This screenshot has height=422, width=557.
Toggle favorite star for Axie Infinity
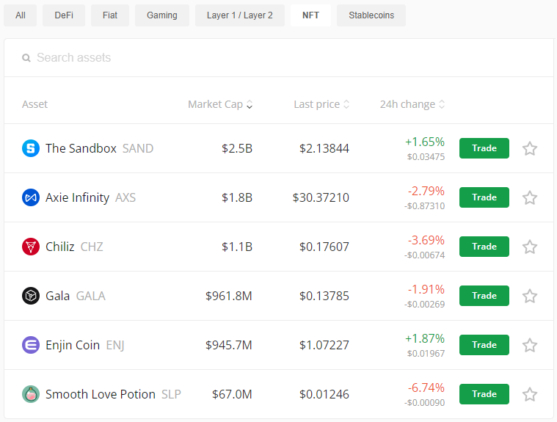click(530, 197)
